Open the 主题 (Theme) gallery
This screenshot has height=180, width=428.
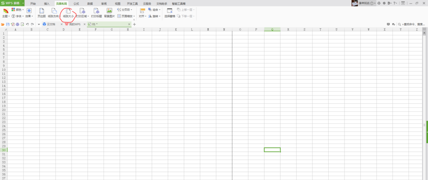click(x=6, y=13)
